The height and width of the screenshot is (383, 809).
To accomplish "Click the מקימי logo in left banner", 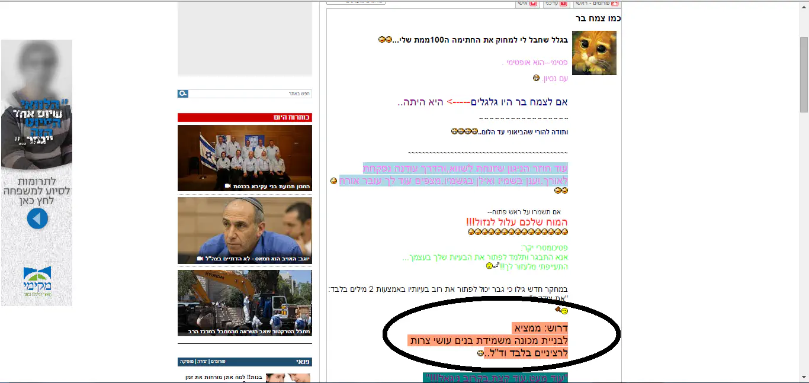I will click(x=37, y=281).
